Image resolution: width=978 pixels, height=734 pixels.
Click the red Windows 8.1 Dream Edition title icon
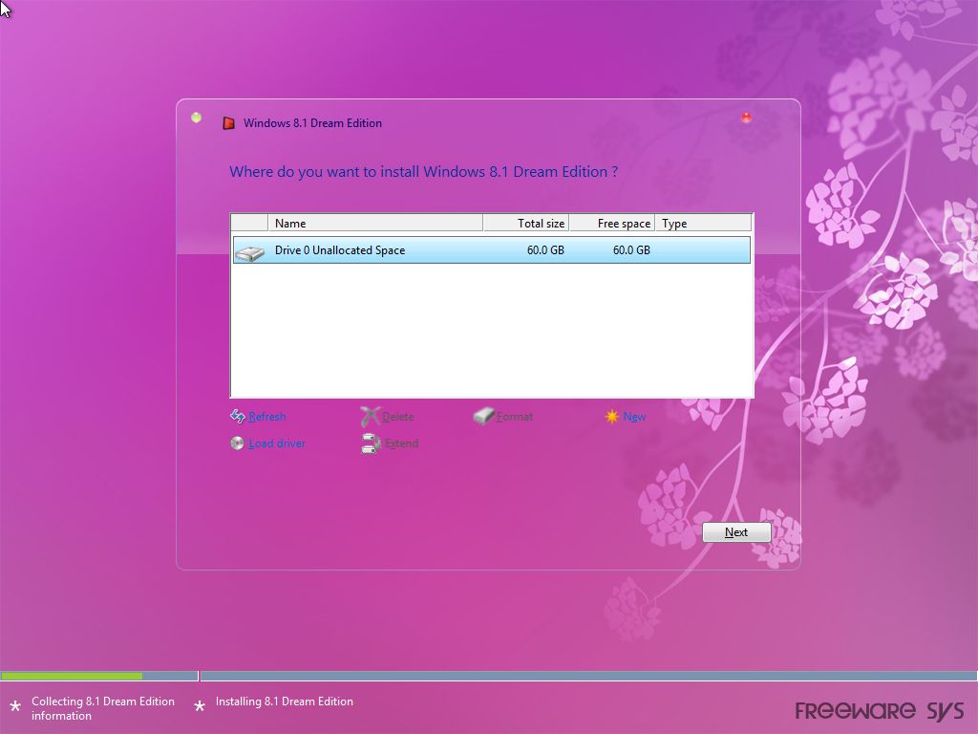tap(229, 123)
